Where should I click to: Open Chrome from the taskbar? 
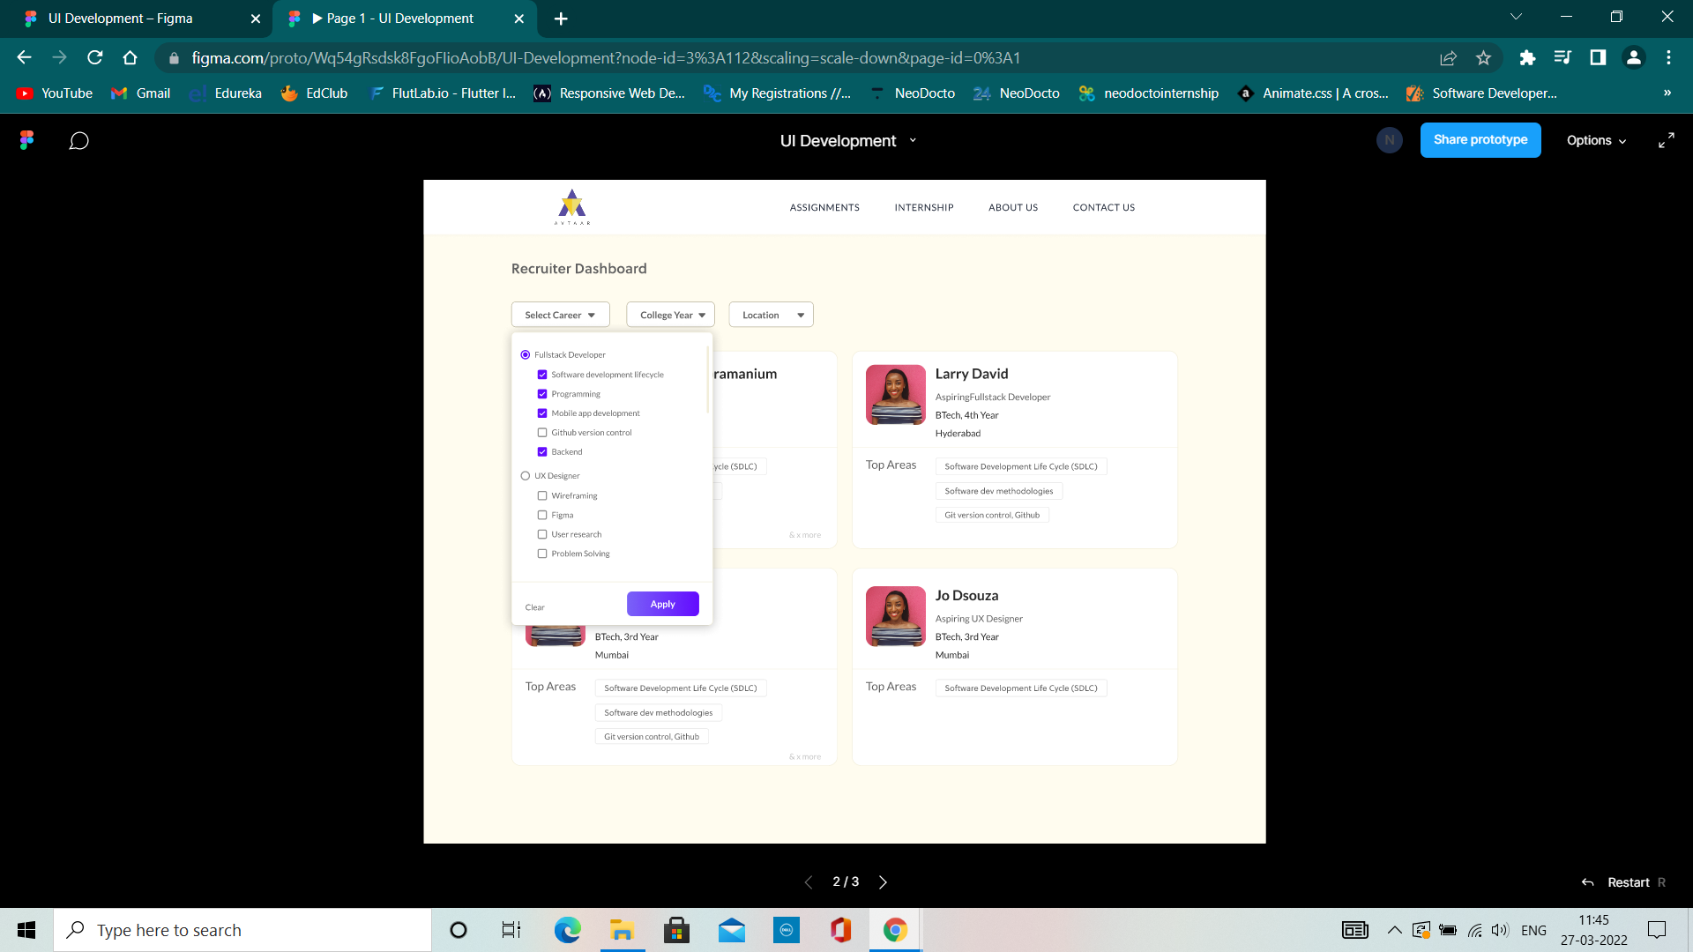pyautogui.click(x=894, y=929)
